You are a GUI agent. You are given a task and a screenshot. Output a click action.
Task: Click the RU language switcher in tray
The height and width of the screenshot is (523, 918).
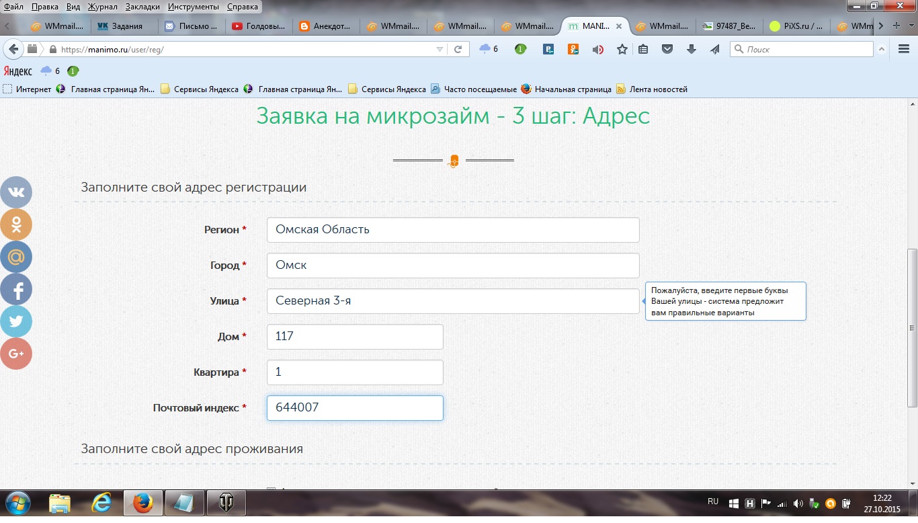[x=713, y=501]
